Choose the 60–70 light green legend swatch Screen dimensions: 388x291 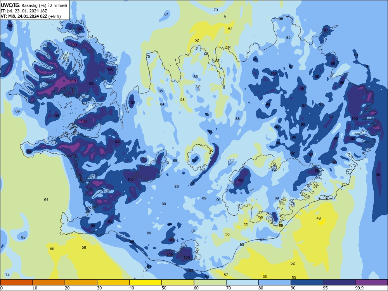tap(210, 282)
